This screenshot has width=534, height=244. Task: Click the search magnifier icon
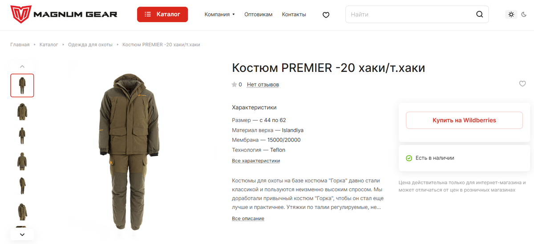point(479,14)
